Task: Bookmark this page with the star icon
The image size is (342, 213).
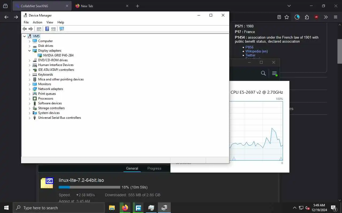Action: (287, 17)
